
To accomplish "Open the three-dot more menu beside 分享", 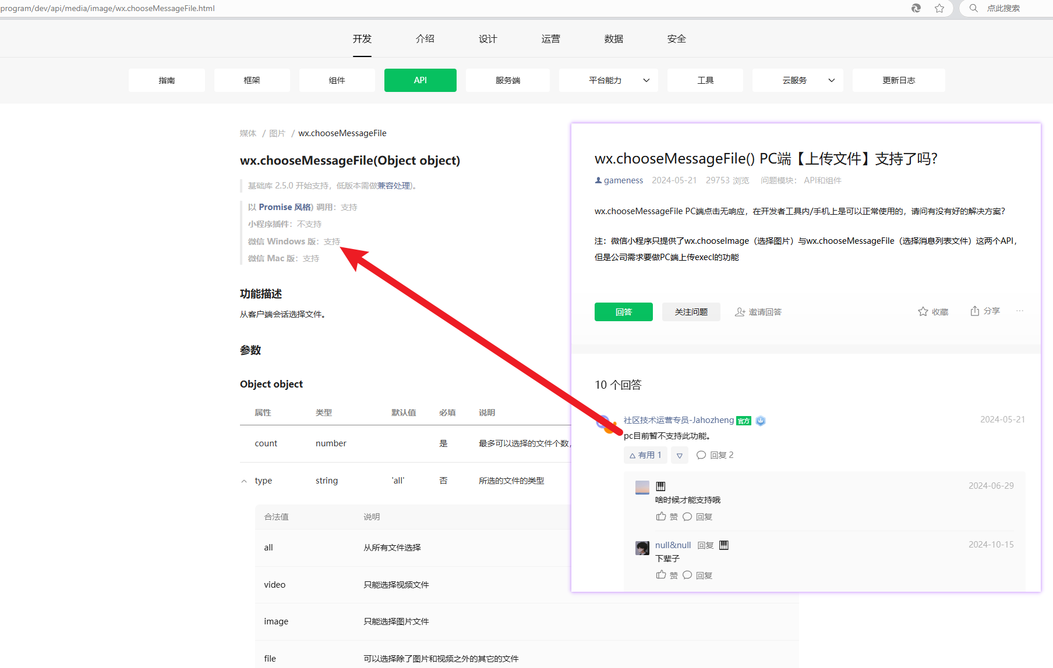I will tap(1020, 311).
